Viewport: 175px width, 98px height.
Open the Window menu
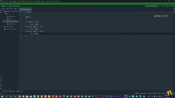point(39,1)
